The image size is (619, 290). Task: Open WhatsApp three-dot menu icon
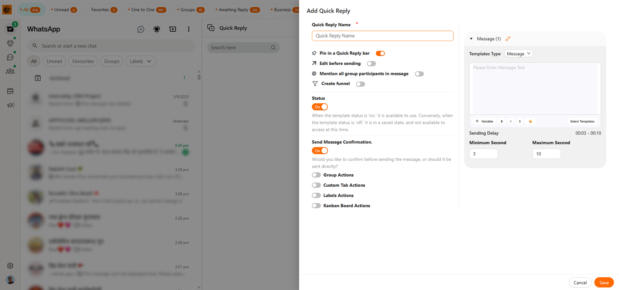[x=188, y=29]
